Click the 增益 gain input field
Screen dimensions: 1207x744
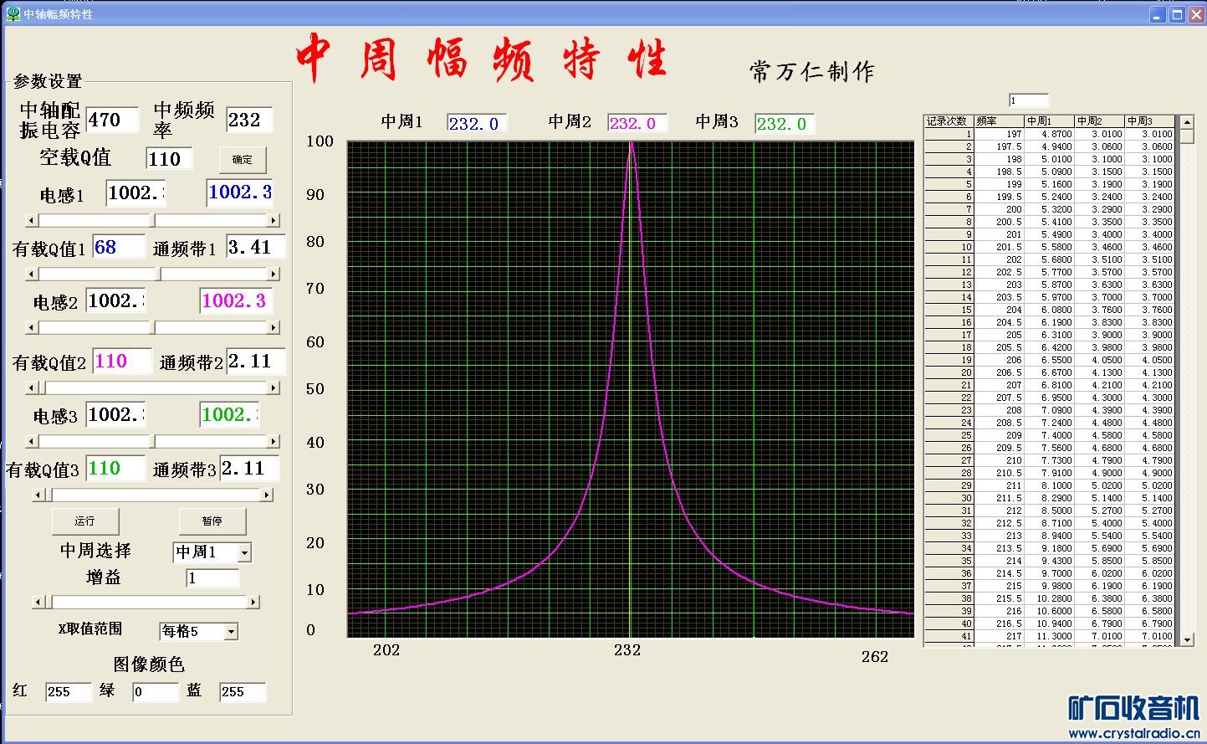coord(212,578)
